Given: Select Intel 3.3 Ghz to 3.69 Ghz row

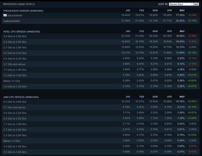Looking at the screenshot, I should tap(101, 36).
